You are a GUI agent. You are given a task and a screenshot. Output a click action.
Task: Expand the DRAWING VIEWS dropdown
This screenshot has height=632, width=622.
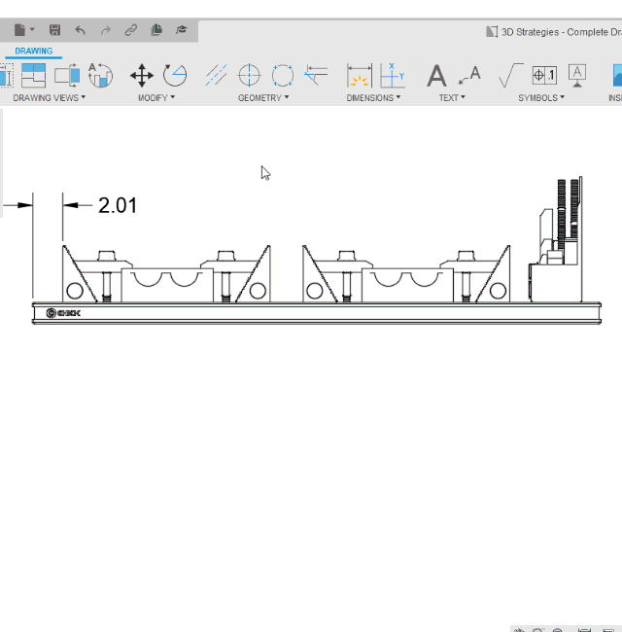[50, 97]
